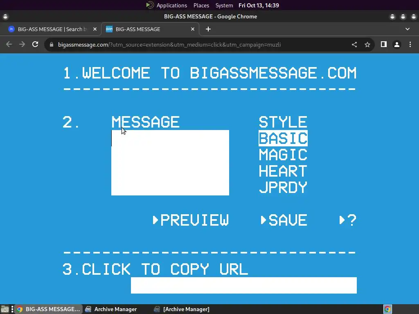Select the active BIG-ASS MESSAGE tab

click(150, 29)
